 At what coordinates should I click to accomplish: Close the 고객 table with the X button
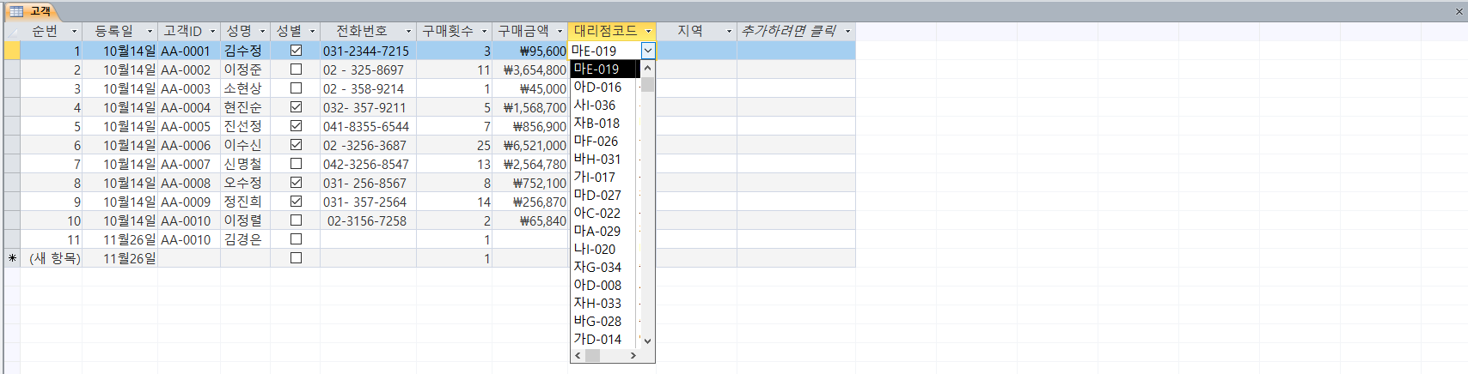1459,11
